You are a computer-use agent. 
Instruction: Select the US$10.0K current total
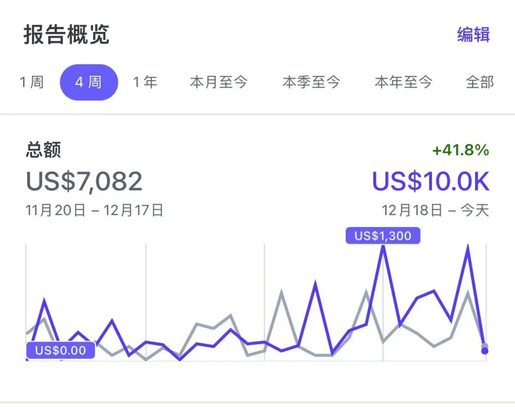[x=430, y=181]
